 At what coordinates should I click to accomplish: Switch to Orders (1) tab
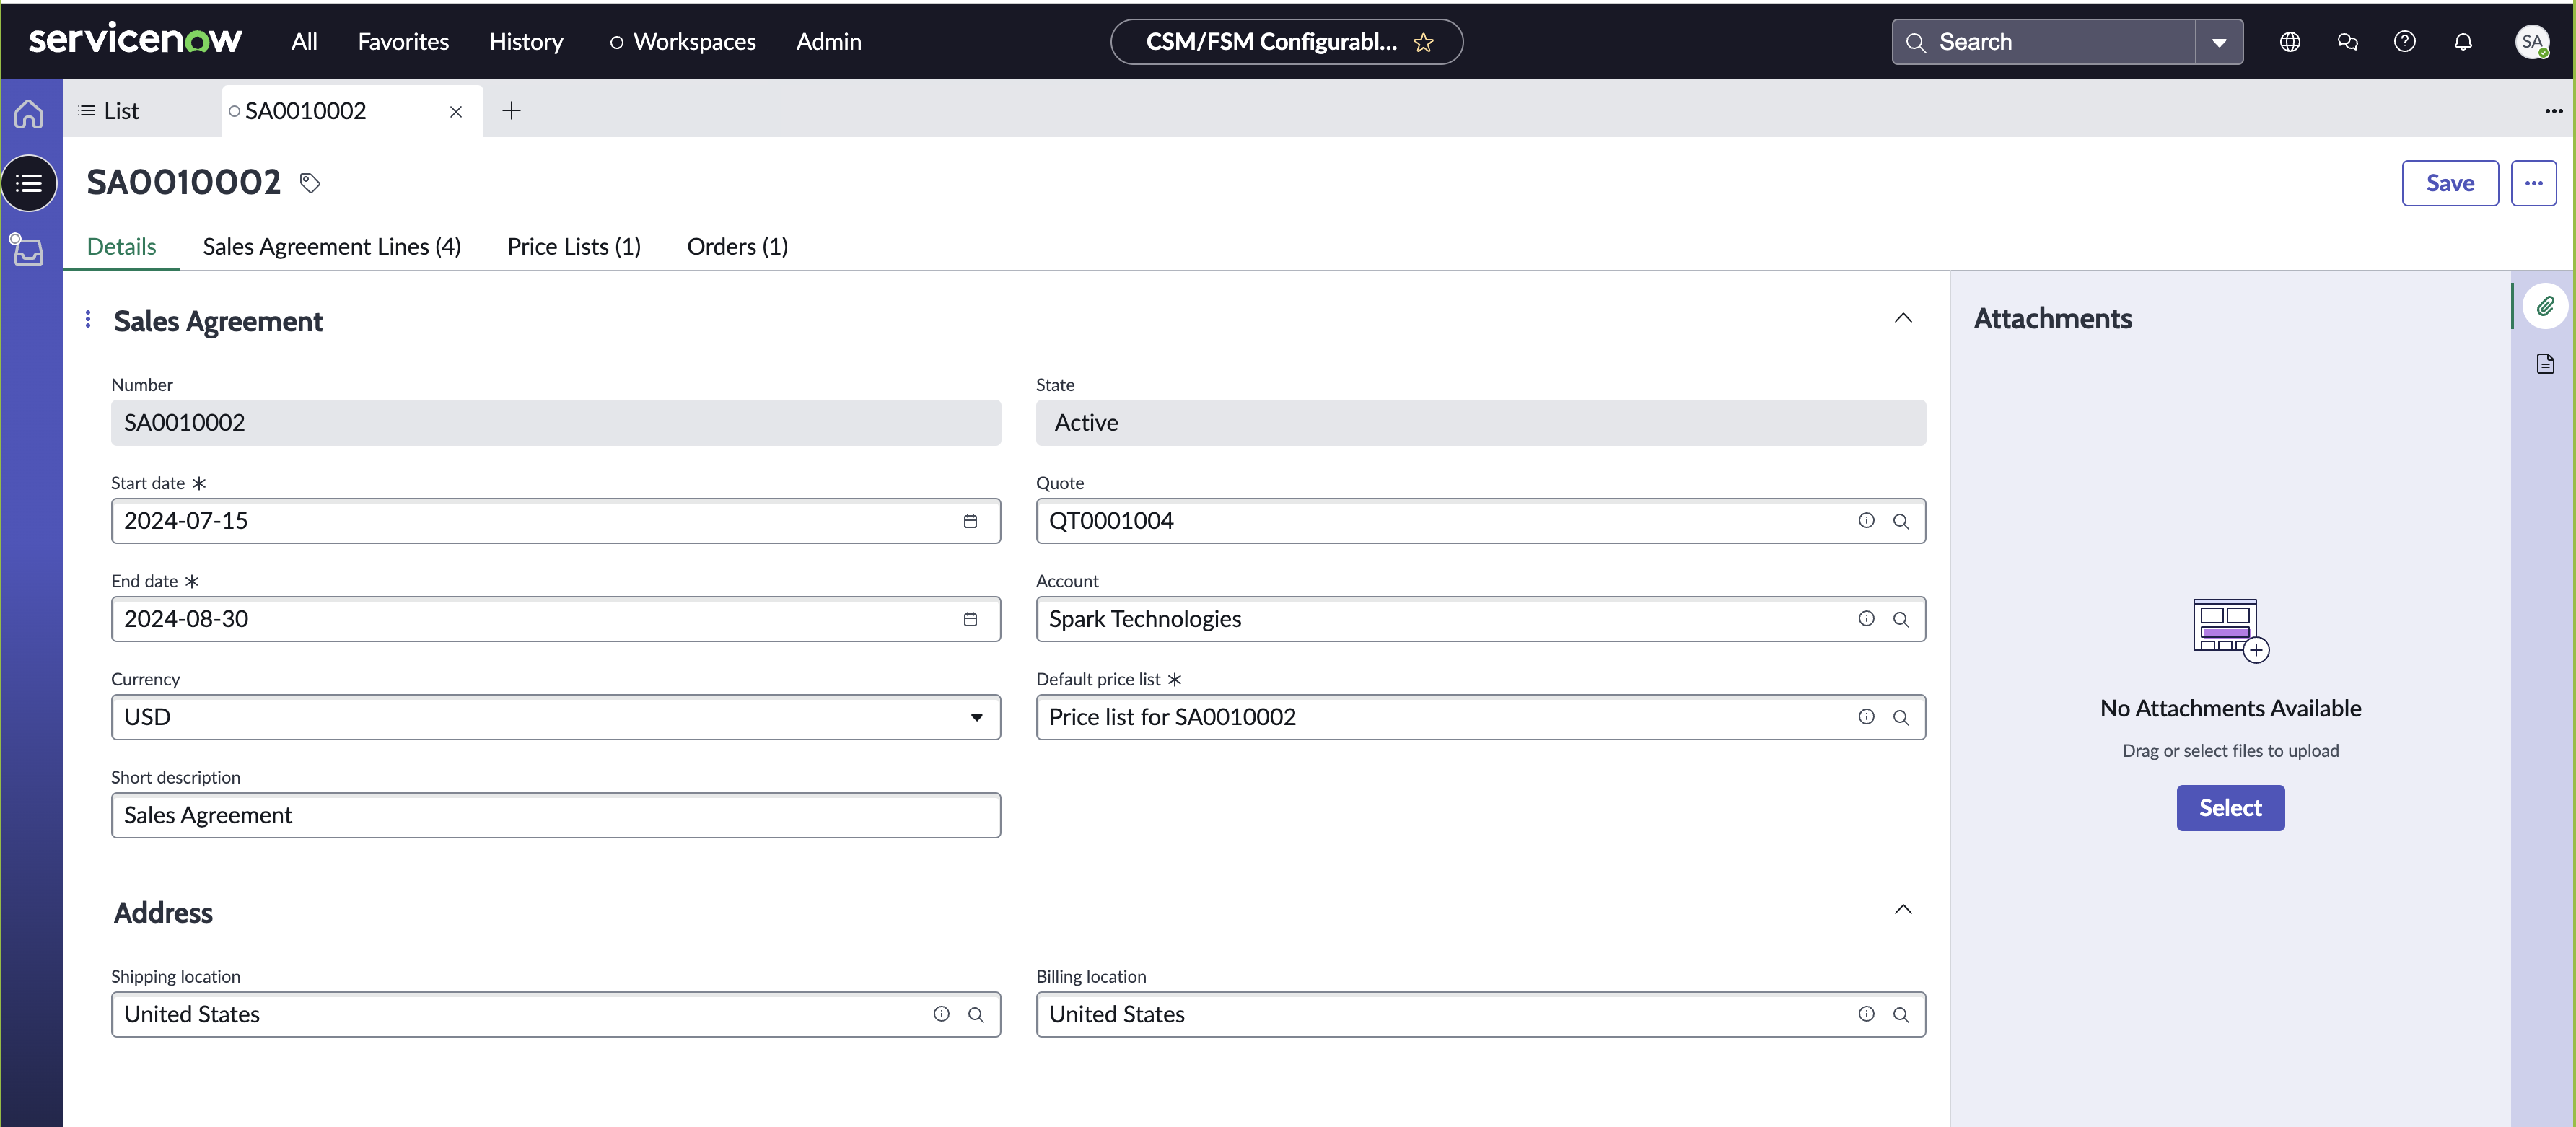737,246
